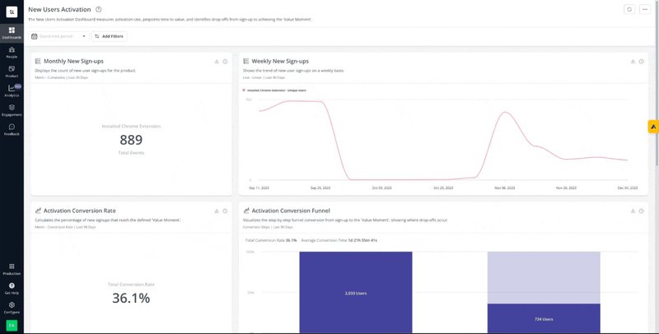Open Configure settings gear
Screen dimensions: 659x334
tap(12, 307)
